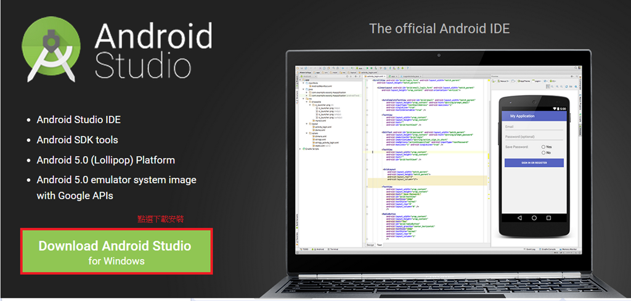Open the AppTheme selector in Preview toolbar
The image size is (631, 301).
click(x=524, y=81)
